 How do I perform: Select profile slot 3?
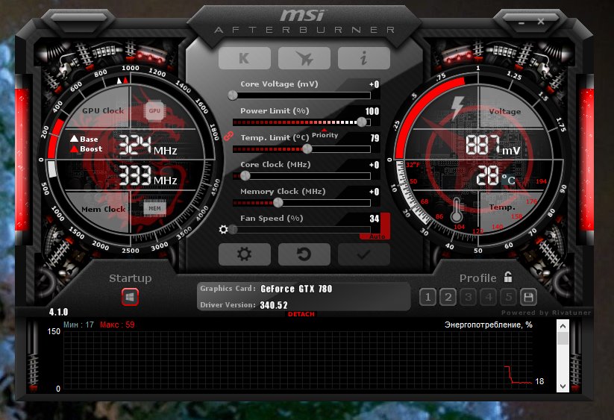[468, 297]
